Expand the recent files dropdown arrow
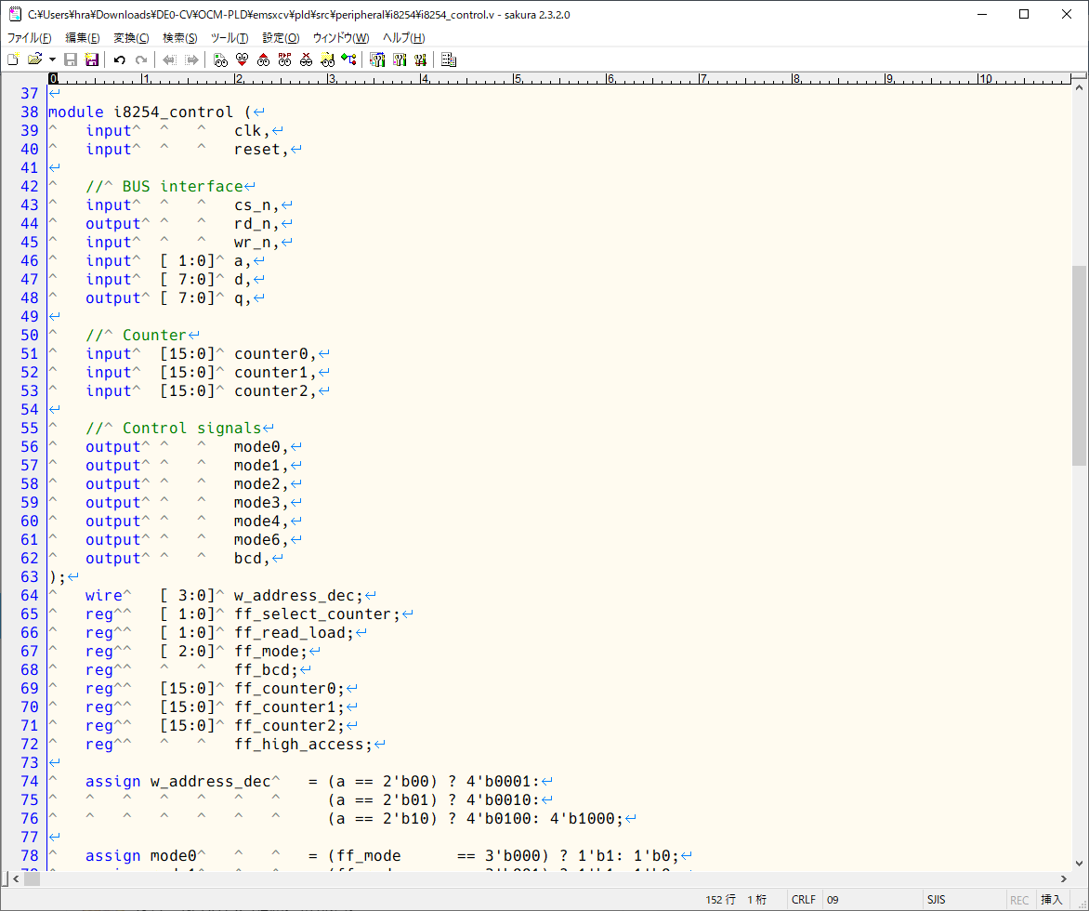 pyautogui.click(x=52, y=59)
